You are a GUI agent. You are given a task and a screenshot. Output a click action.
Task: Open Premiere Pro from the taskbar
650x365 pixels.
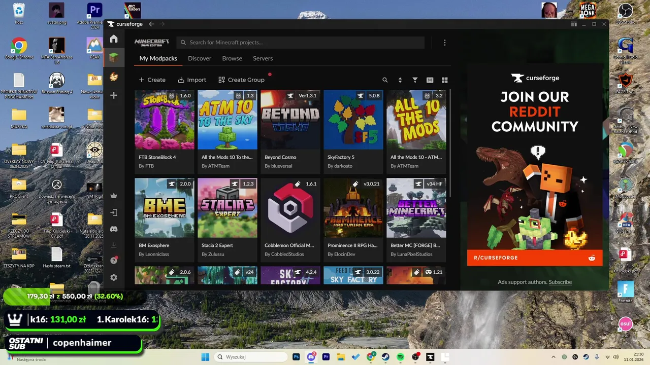point(326,357)
